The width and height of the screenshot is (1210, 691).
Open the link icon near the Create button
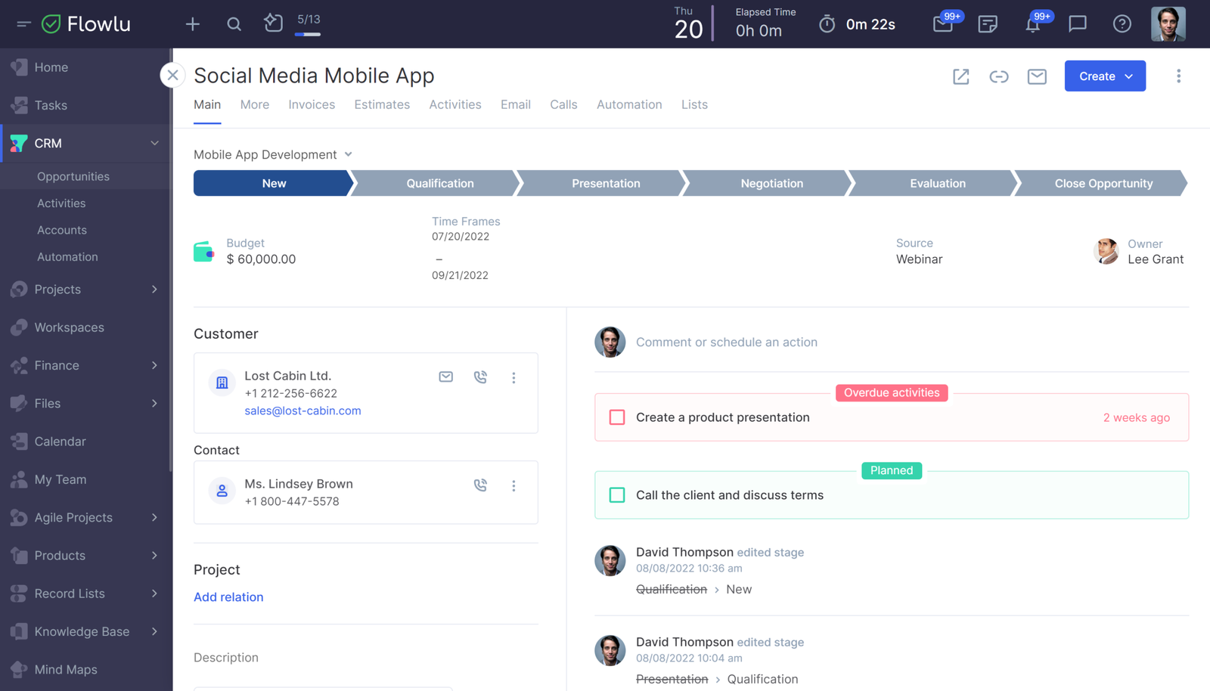999,76
